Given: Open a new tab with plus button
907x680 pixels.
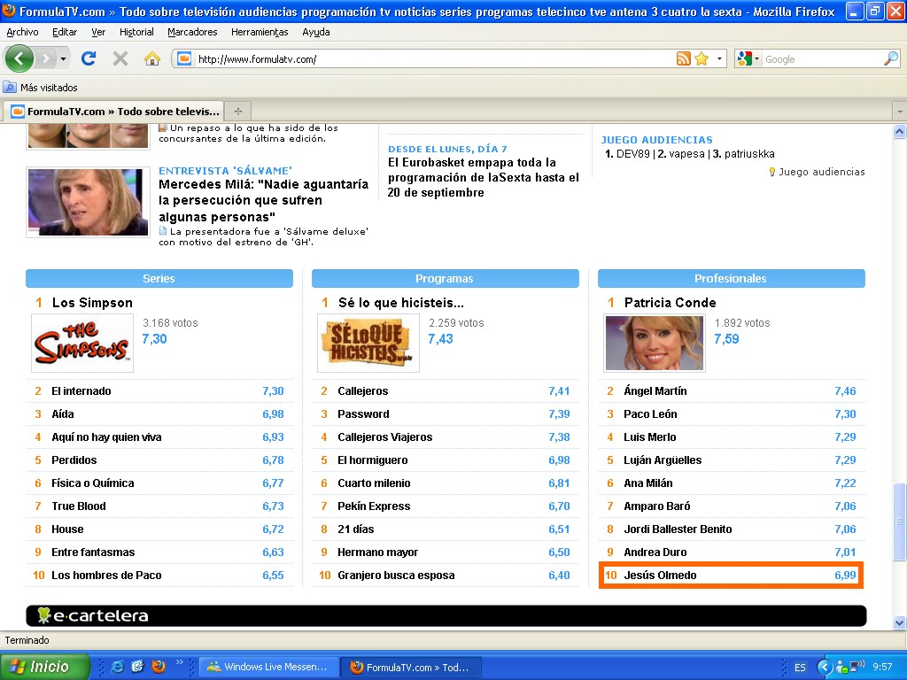Looking at the screenshot, I should (x=237, y=112).
